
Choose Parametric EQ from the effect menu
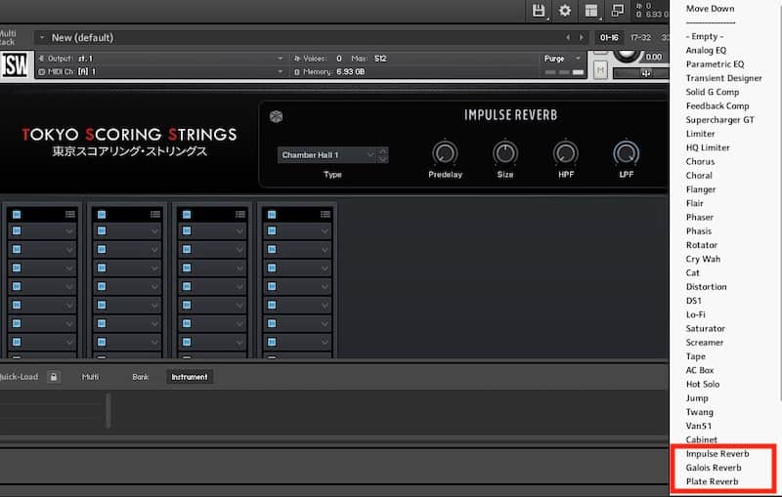[715, 64]
